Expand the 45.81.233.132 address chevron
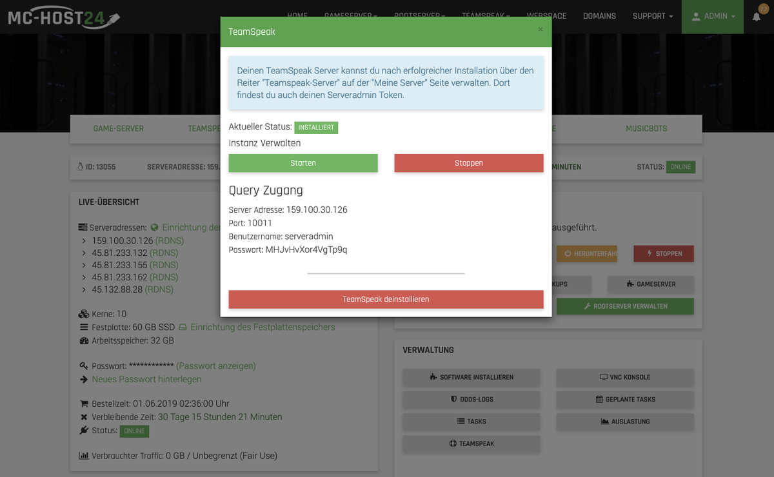 point(83,253)
